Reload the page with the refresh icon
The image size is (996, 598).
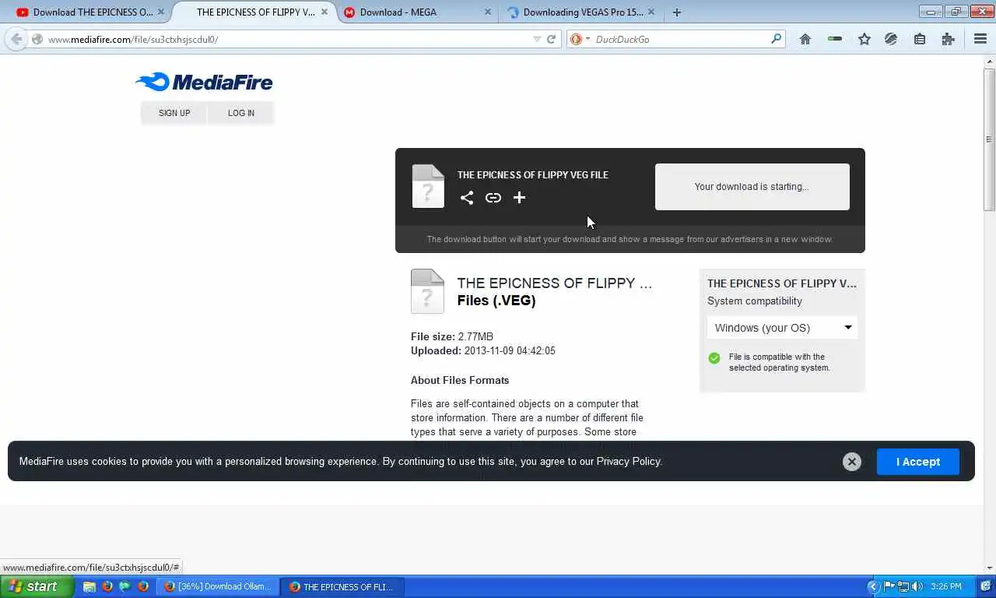click(x=551, y=39)
